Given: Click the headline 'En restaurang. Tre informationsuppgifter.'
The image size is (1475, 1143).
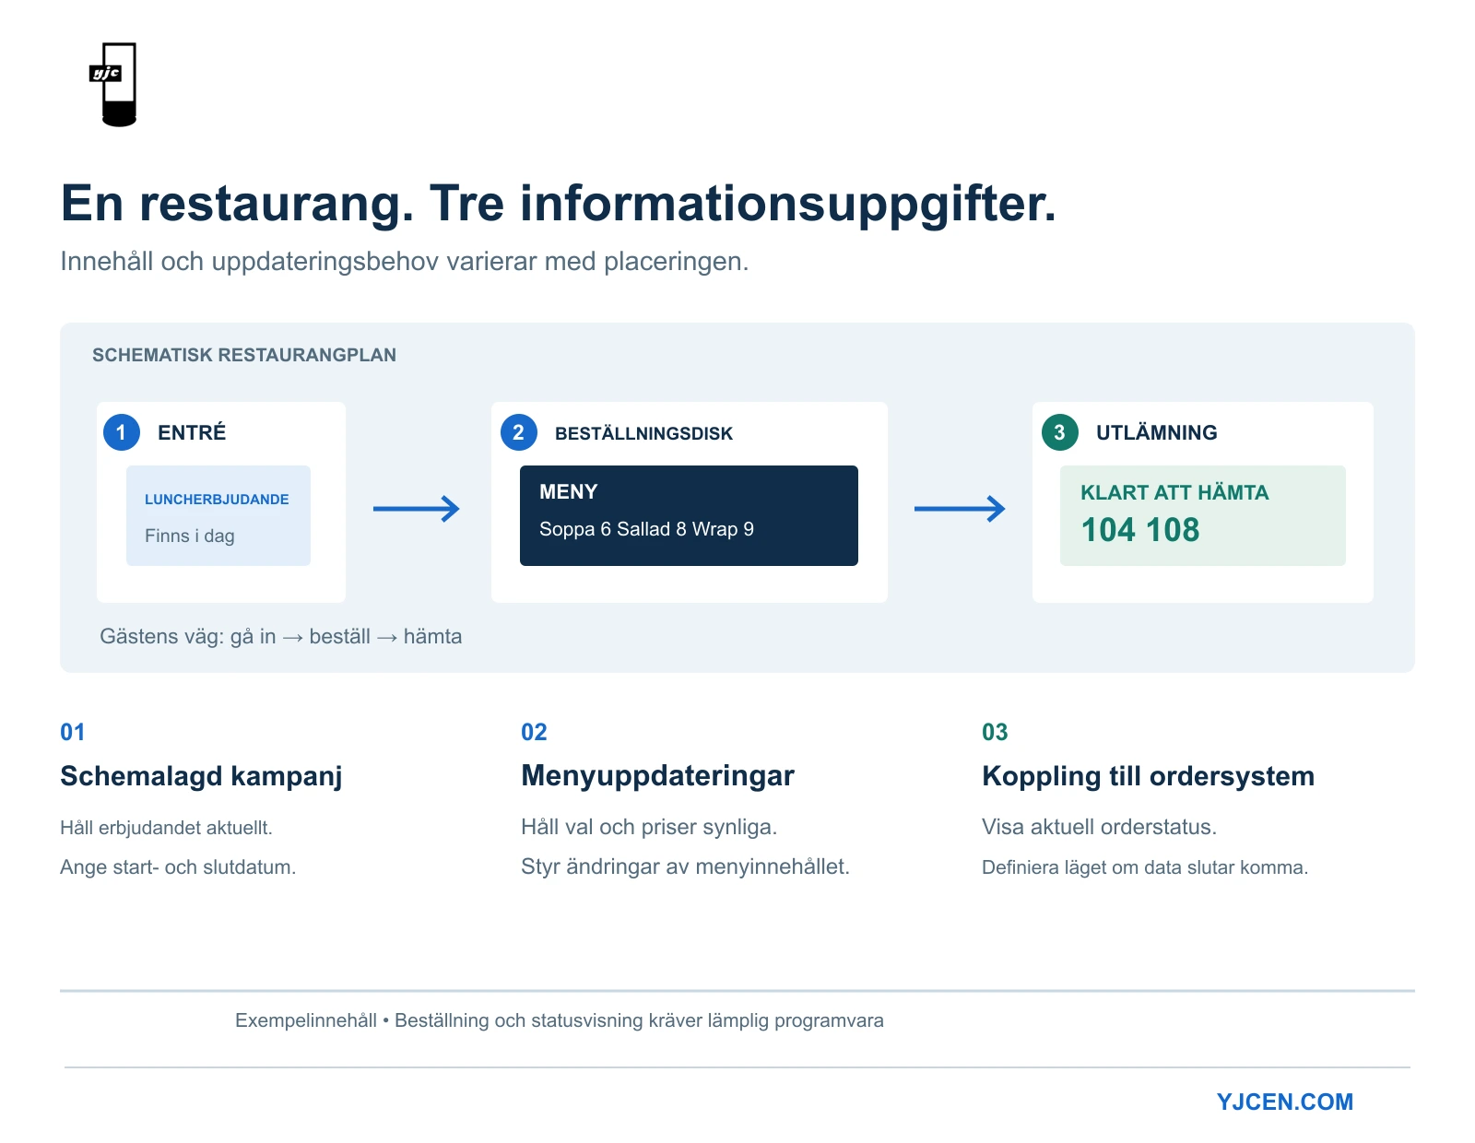Looking at the screenshot, I should coord(558,204).
